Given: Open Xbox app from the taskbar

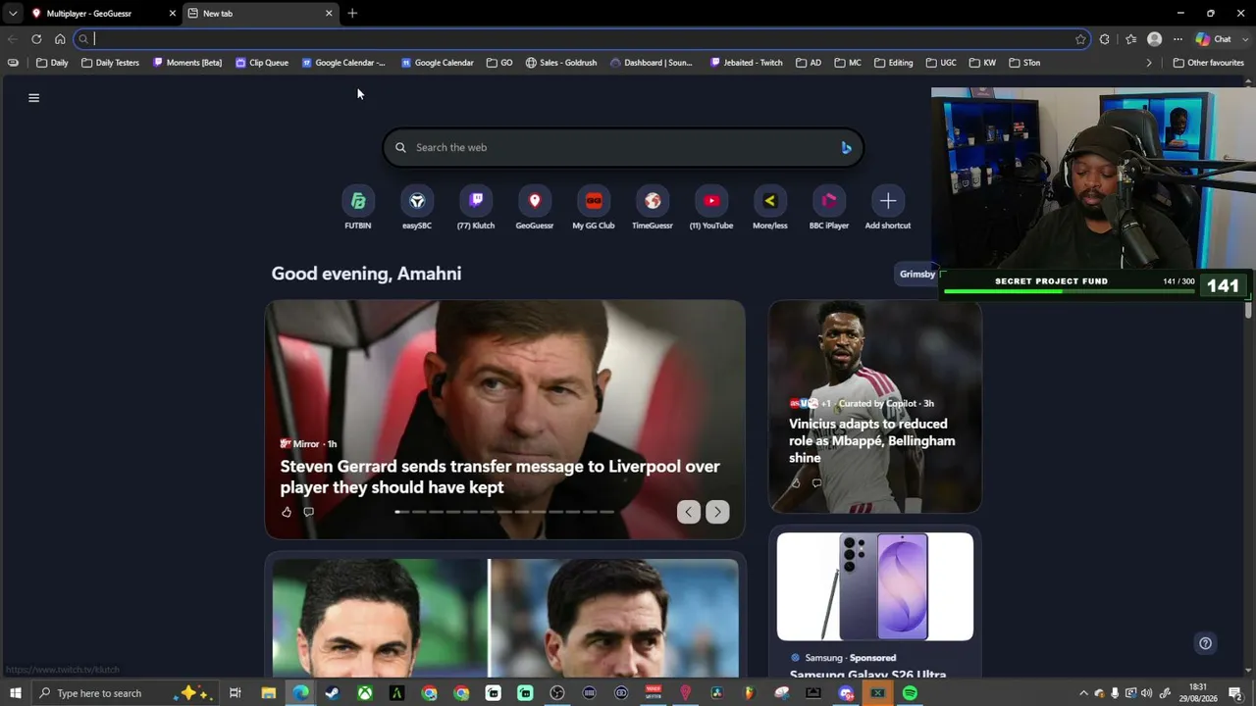Looking at the screenshot, I should (x=364, y=693).
